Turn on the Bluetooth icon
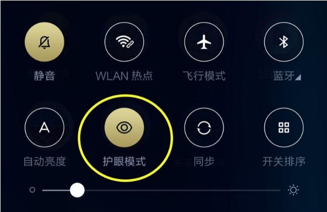 click(x=284, y=42)
